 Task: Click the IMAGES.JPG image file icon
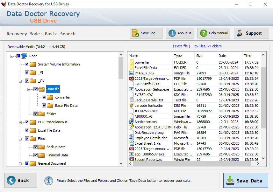[x=131, y=73]
